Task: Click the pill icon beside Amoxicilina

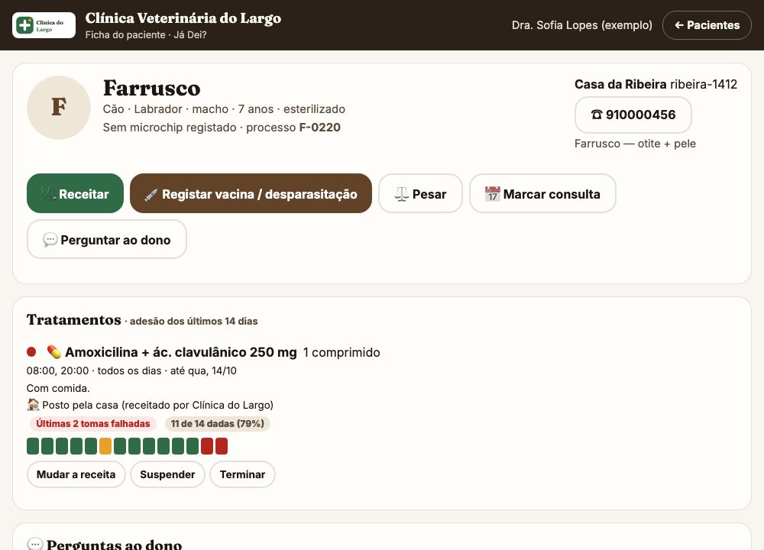Action: [x=53, y=351]
